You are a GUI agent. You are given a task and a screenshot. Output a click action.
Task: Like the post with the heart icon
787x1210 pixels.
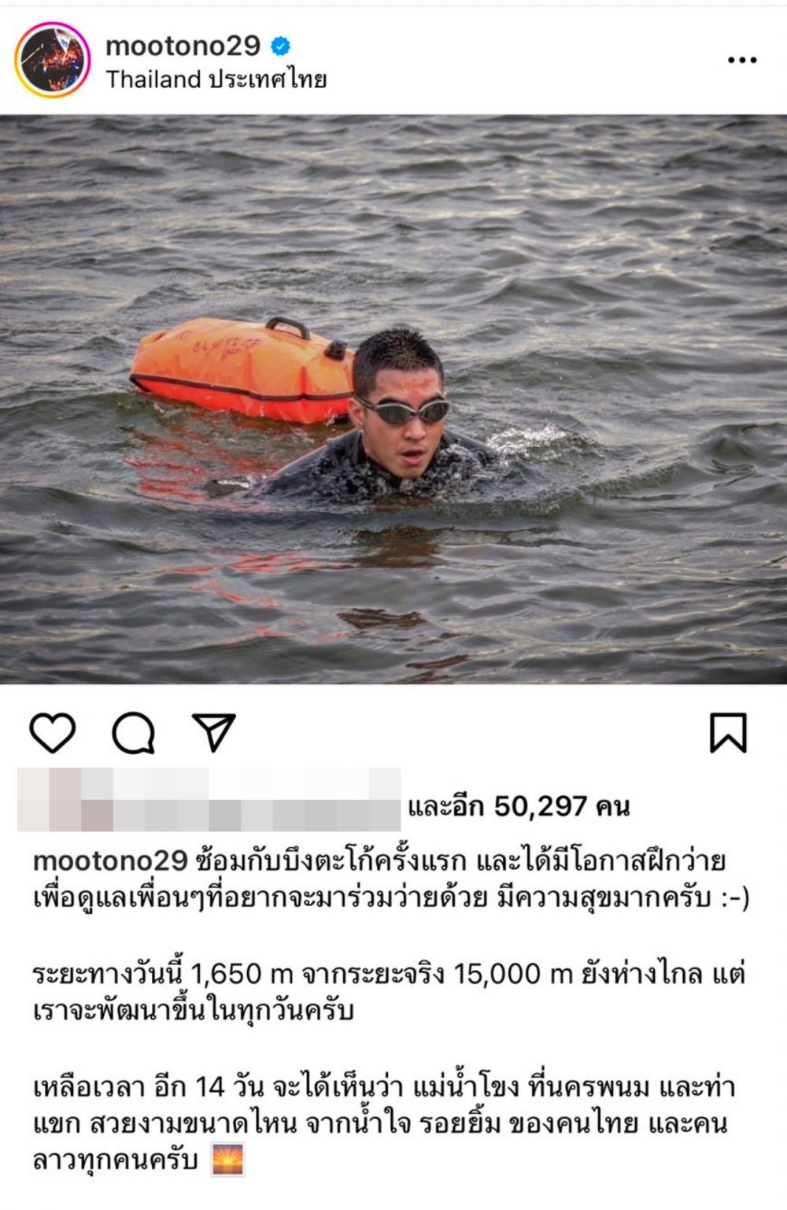pyautogui.click(x=52, y=733)
